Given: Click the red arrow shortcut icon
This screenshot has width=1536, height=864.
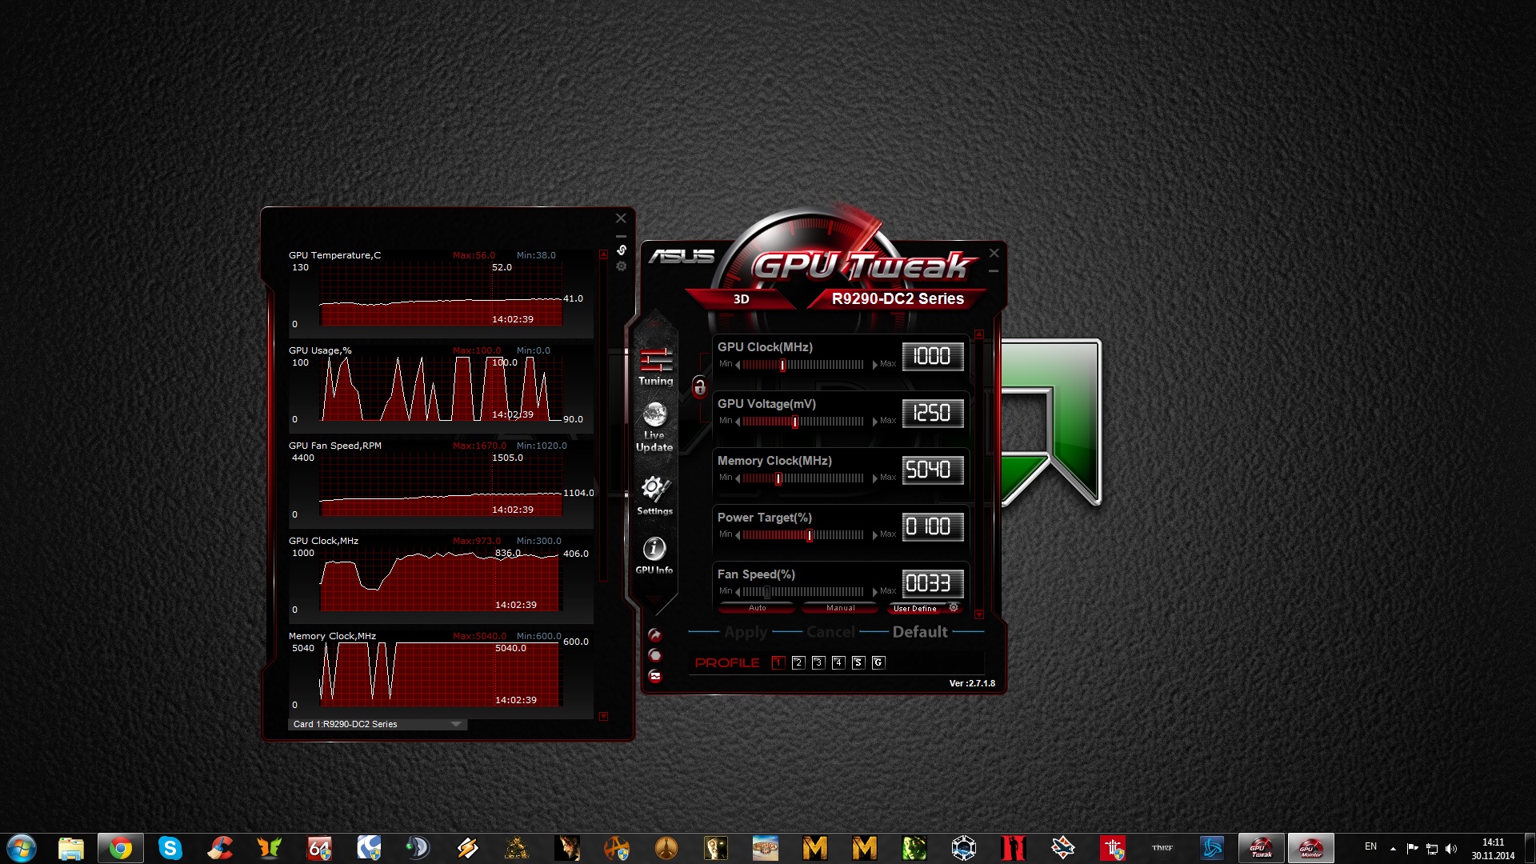Looking at the screenshot, I should [x=655, y=635].
